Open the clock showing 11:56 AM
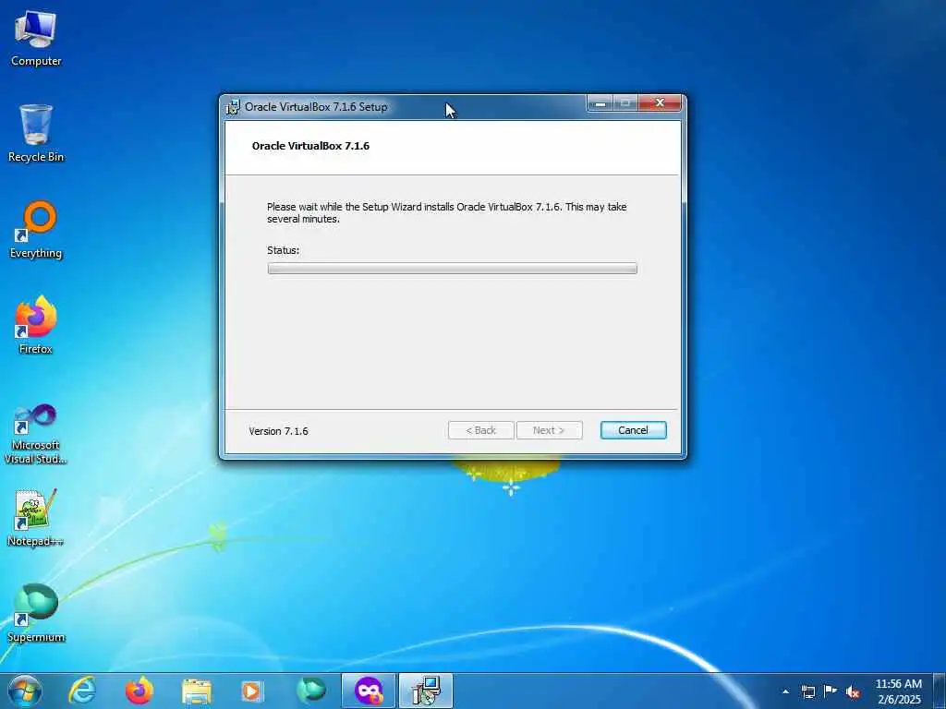Image resolution: width=946 pixels, height=709 pixels. click(x=898, y=691)
